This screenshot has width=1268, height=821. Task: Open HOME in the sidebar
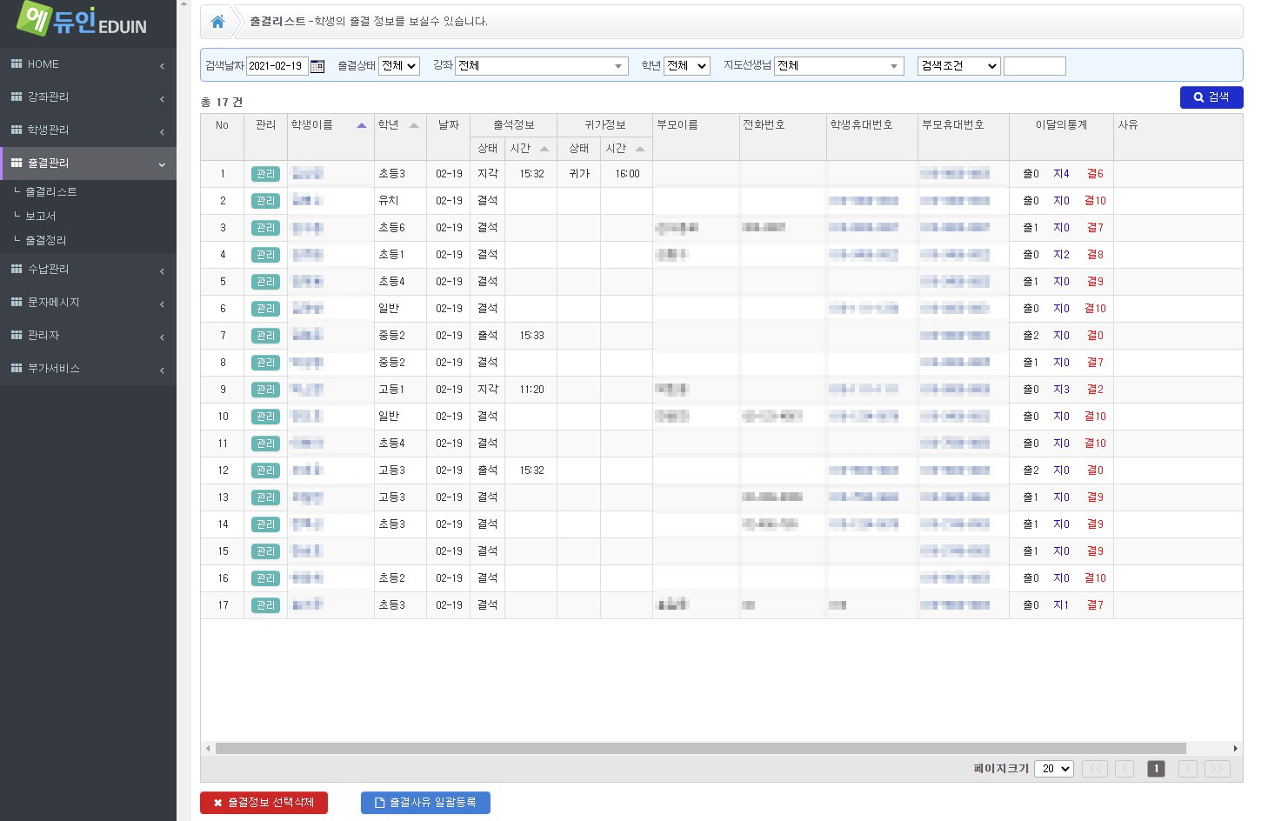tap(88, 64)
